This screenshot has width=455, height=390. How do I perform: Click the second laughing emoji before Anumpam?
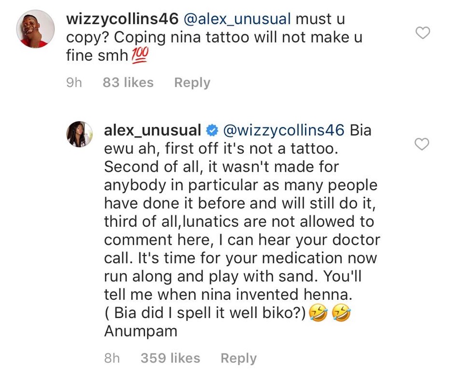[x=342, y=314]
